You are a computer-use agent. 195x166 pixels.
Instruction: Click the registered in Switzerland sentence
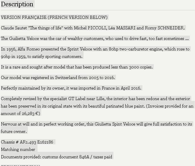[58, 78]
